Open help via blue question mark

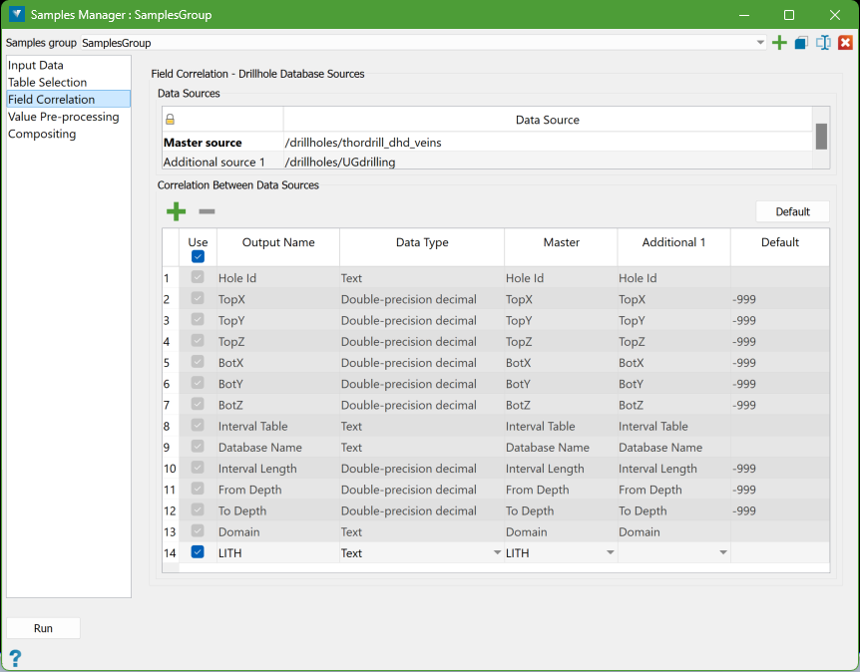(15, 658)
